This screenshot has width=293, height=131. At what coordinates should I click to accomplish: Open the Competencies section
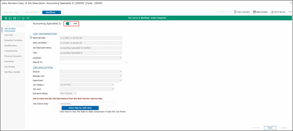click(x=11, y=51)
